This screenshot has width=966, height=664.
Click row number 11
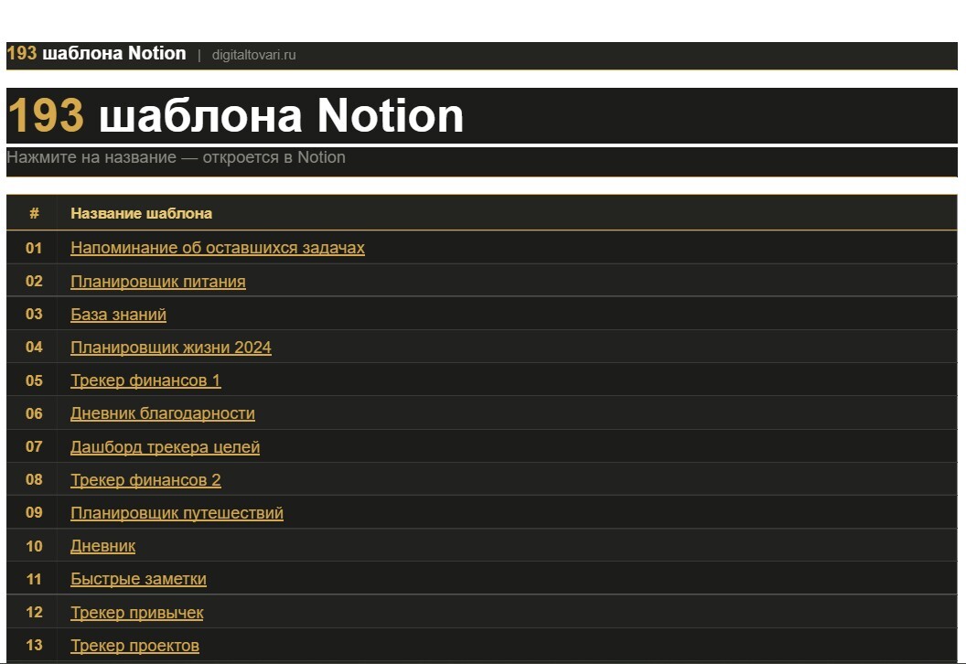point(34,579)
